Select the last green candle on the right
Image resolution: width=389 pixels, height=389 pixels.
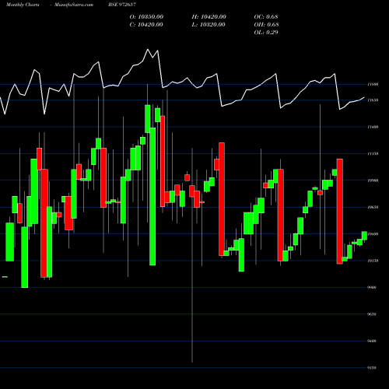[x=364, y=236]
